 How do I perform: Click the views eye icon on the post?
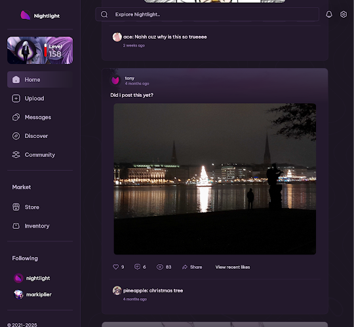pos(159,267)
